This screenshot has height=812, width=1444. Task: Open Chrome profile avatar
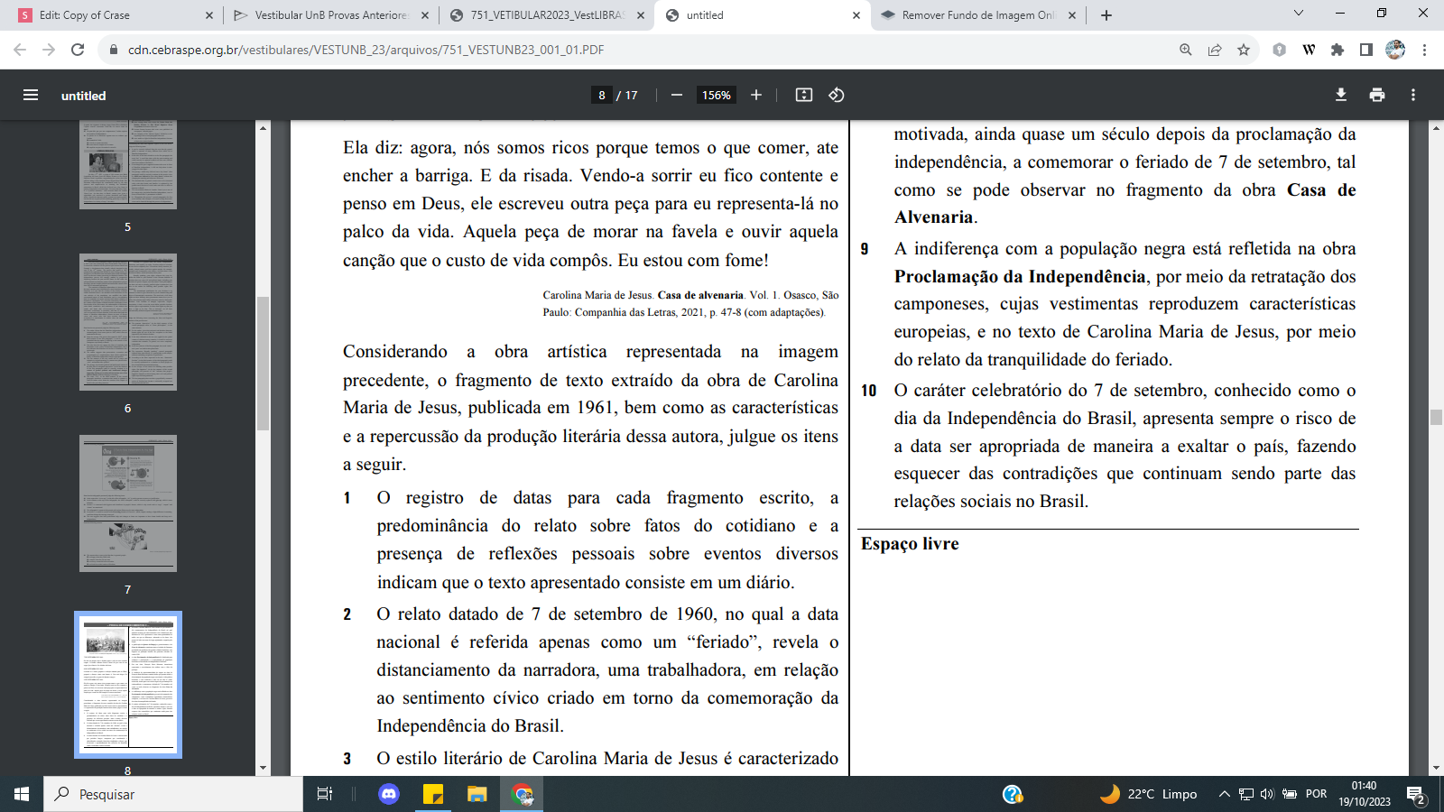1395,50
